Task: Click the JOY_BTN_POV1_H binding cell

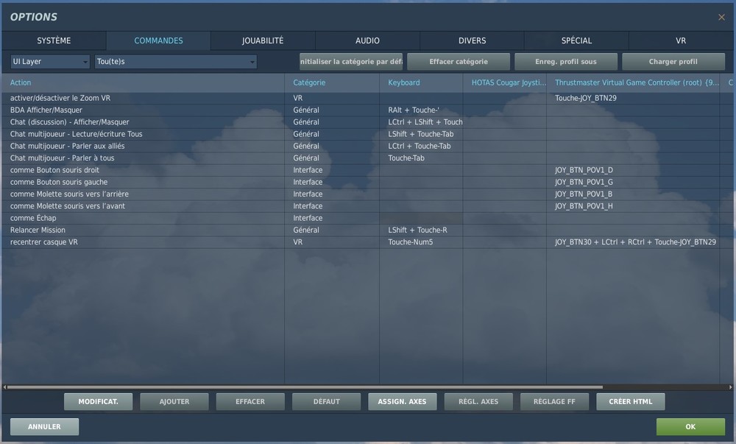Action: pyautogui.click(x=633, y=206)
